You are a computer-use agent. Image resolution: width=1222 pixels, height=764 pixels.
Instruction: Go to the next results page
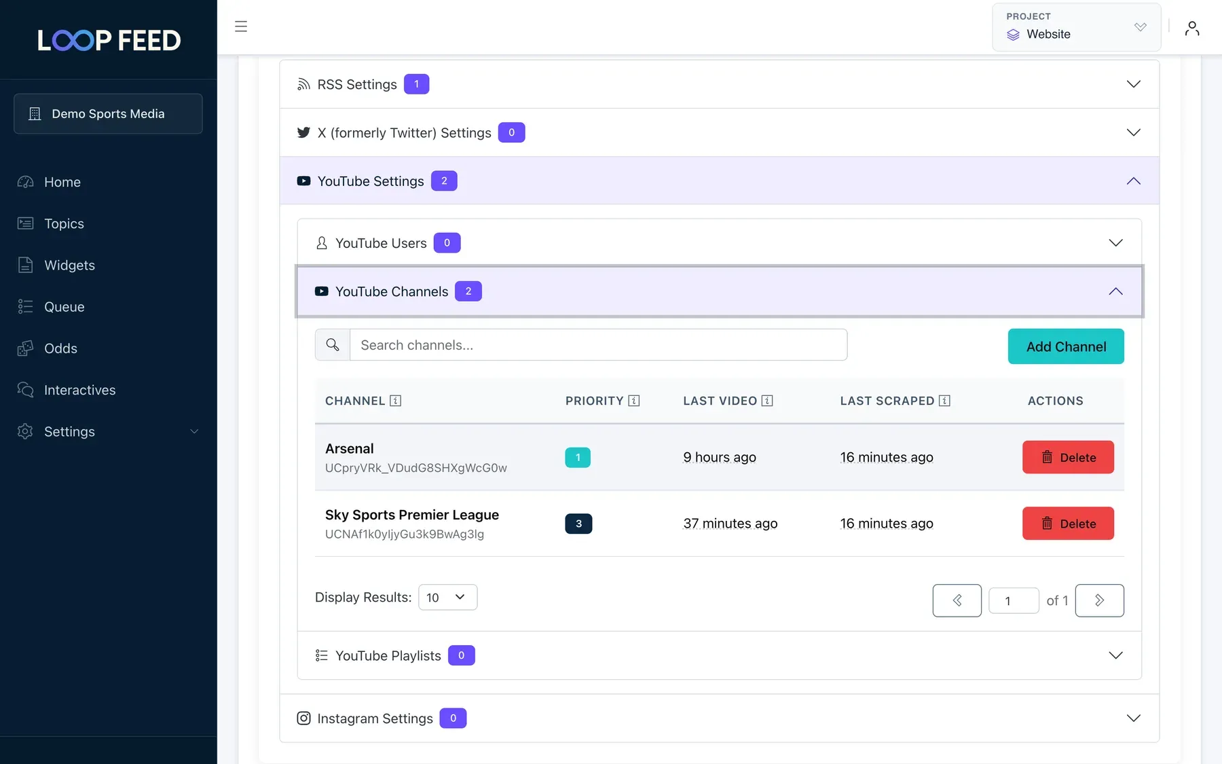(x=1100, y=600)
